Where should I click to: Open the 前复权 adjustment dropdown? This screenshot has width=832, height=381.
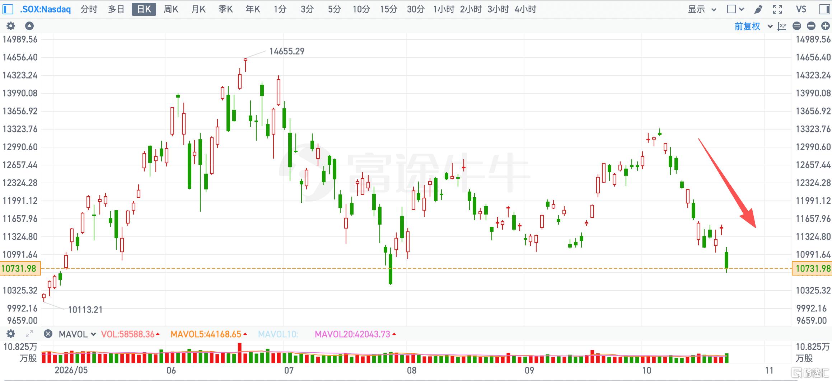[753, 26]
